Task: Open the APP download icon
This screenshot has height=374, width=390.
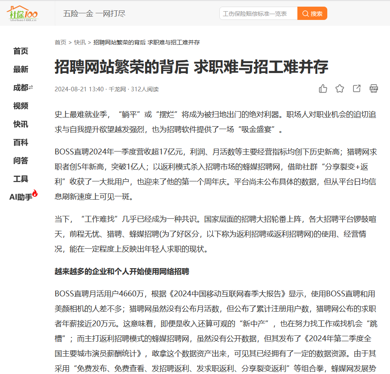Action: (x=373, y=88)
